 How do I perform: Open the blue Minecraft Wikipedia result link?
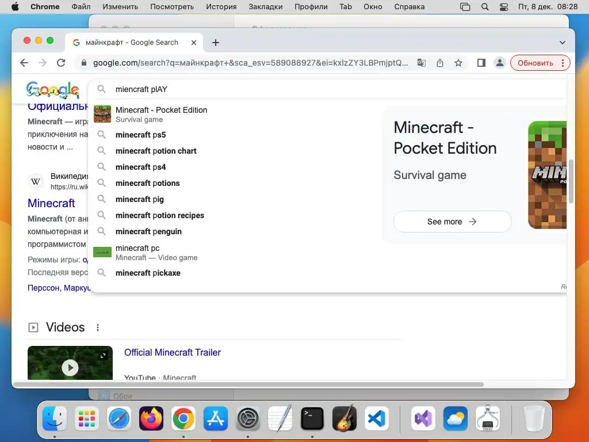click(51, 203)
